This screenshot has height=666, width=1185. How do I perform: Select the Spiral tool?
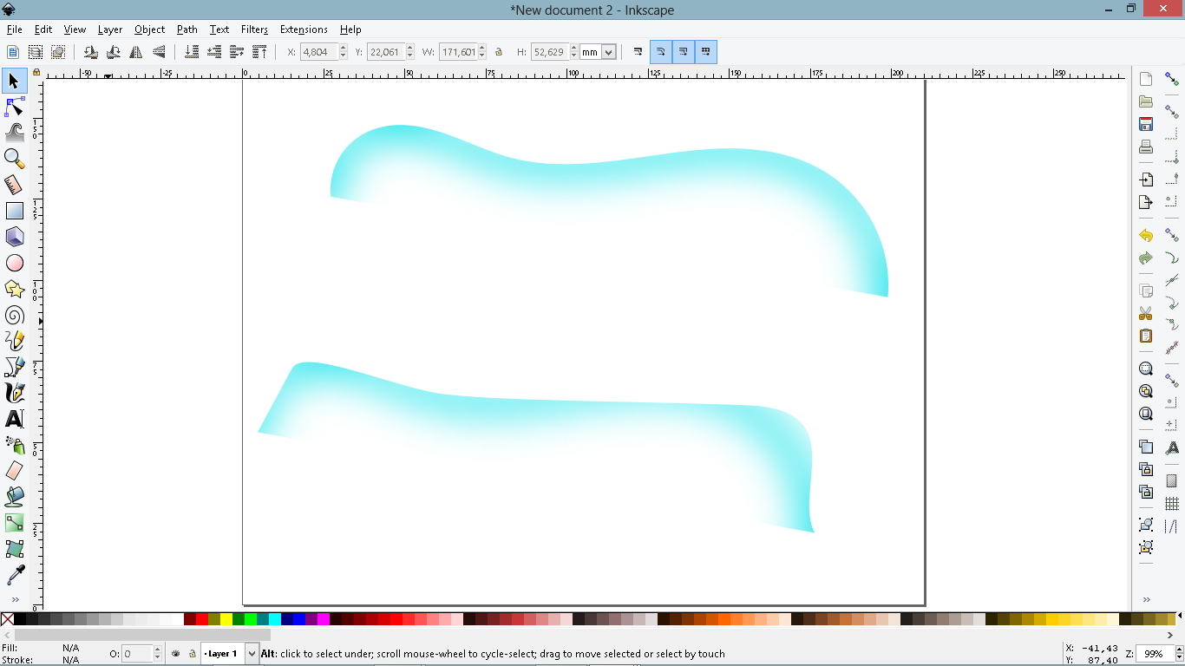pos(14,315)
